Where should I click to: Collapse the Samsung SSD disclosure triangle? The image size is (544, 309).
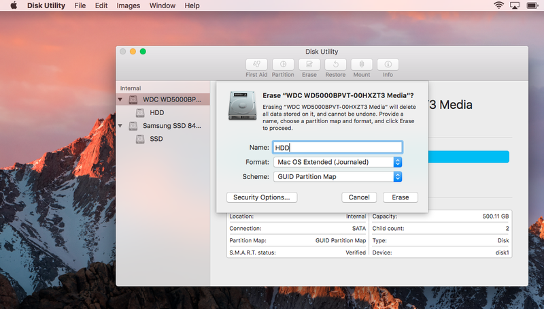[x=120, y=126]
